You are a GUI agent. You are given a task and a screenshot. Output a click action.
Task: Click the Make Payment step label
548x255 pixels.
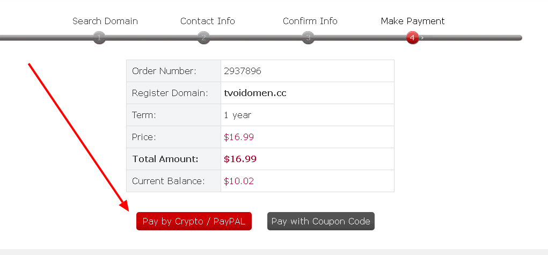[413, 21]
